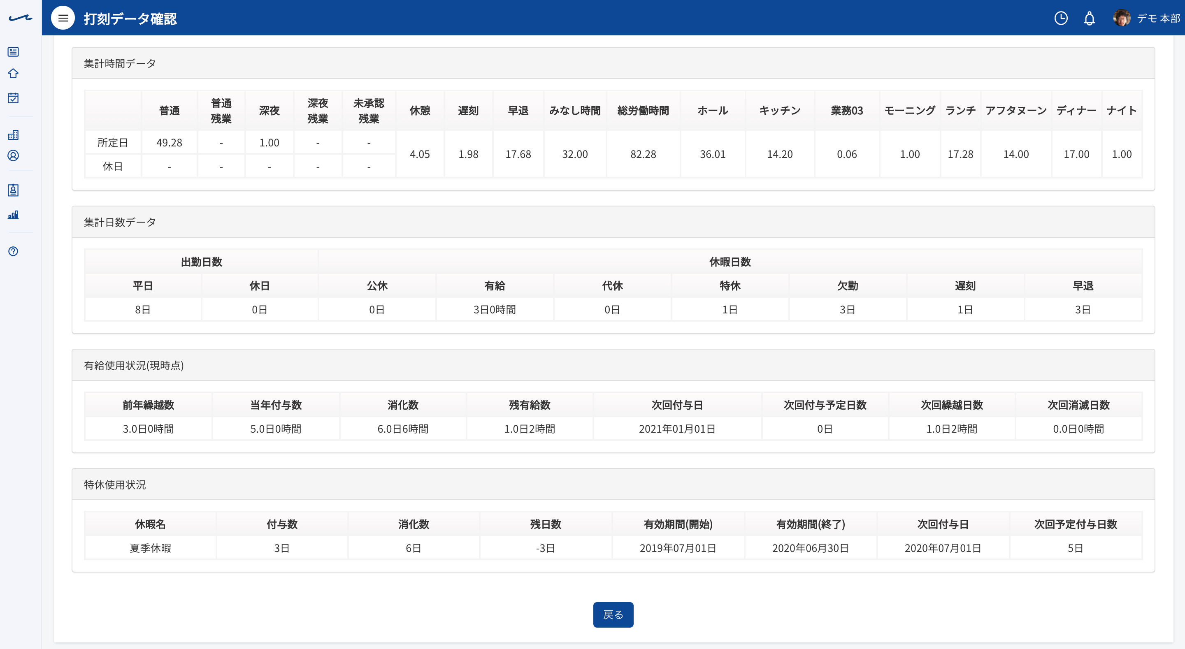Click the 6日 消化数 value in 特休 table

point(414,548)
